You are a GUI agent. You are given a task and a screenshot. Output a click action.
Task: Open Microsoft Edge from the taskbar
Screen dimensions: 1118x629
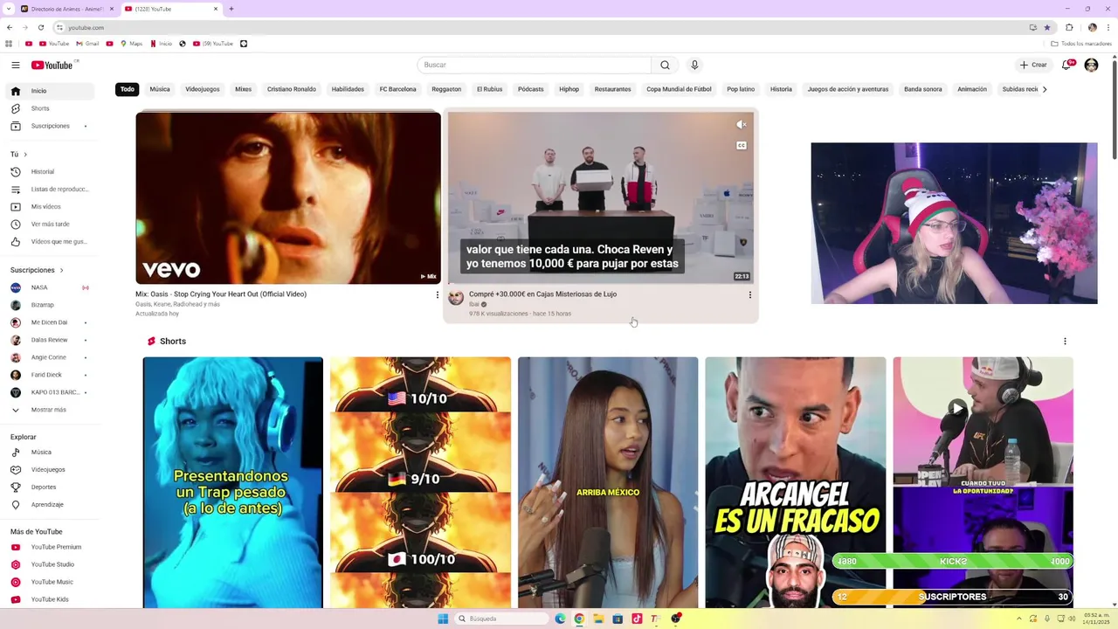[x=560, y=619]
